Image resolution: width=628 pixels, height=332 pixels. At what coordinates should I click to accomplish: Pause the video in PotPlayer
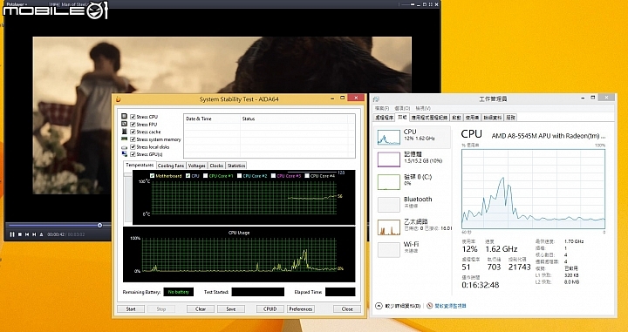[x=12, y=234]
